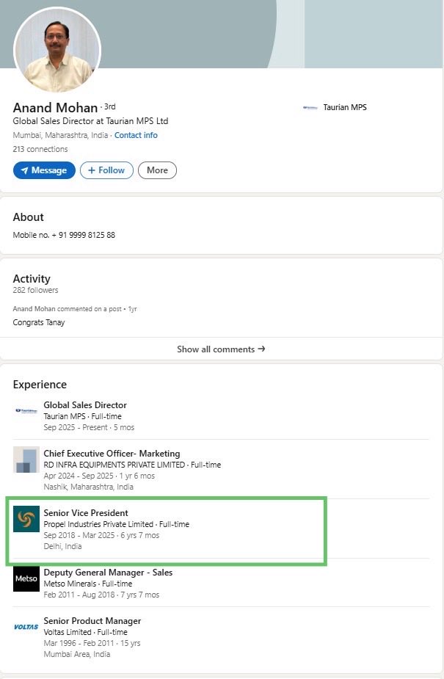
Task: Open Senior Vice President position title
Action: 86,512
